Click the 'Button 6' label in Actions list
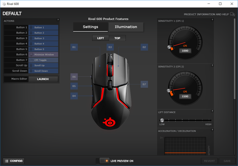The height and width of the screenshot is (166, 238). pos(21,55)
